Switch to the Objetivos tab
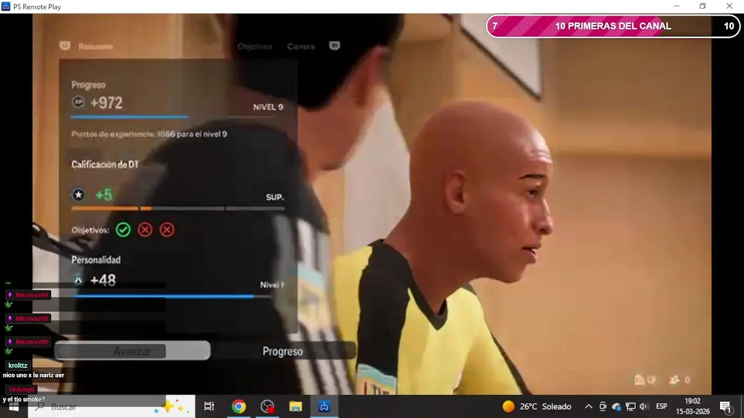 pyautogui.click(x=255, y=46)
